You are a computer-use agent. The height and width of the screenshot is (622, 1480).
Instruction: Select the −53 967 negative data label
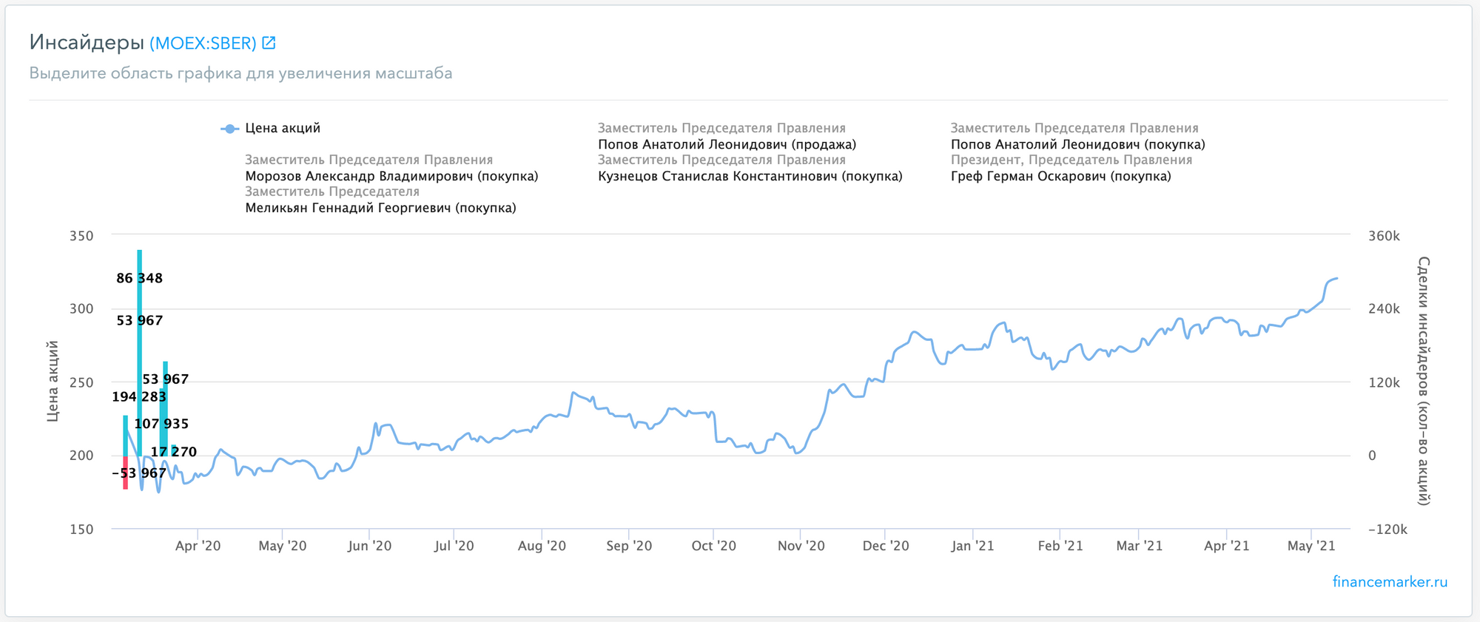point(139,473)
